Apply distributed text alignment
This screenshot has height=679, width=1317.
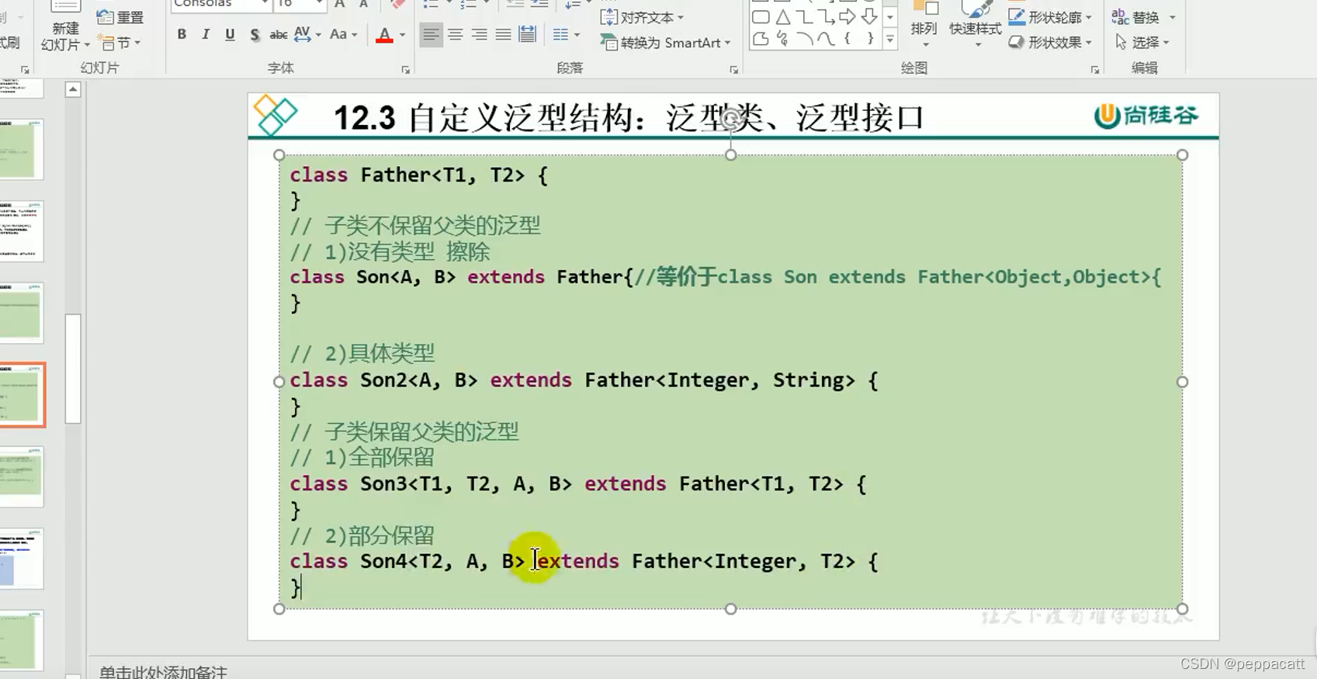(x=528, y=35)
